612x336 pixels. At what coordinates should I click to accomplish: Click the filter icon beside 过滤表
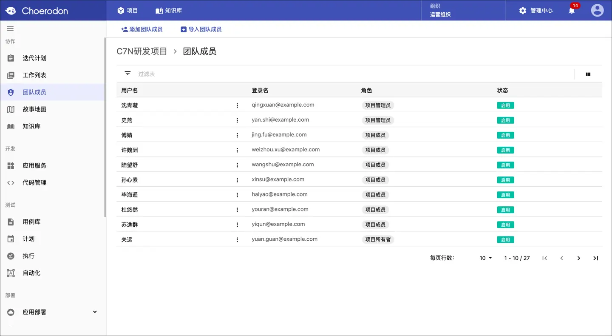pos(127,74)
